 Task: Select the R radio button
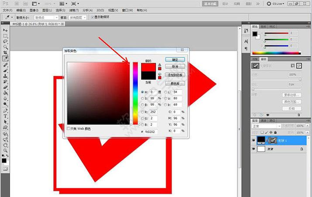[142, 112]
